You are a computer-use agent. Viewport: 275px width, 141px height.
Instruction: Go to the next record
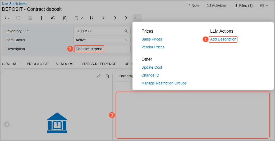[115, 18]
